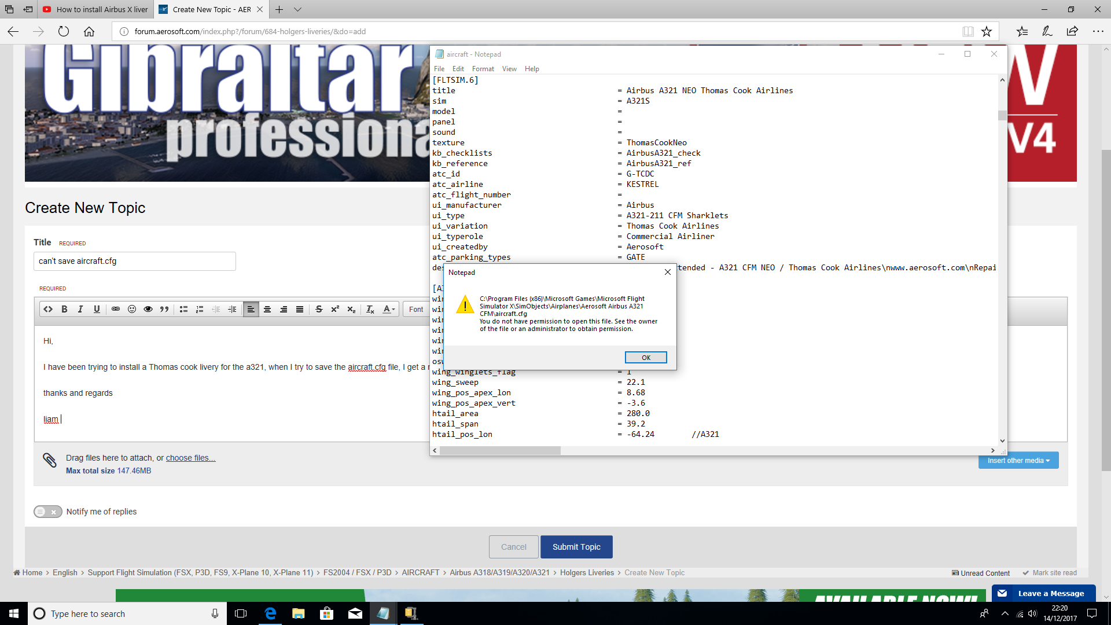Apply italic formatting in editor
Image resolution: width=1111 pixels, height=625 pixels.
(80, 310)
